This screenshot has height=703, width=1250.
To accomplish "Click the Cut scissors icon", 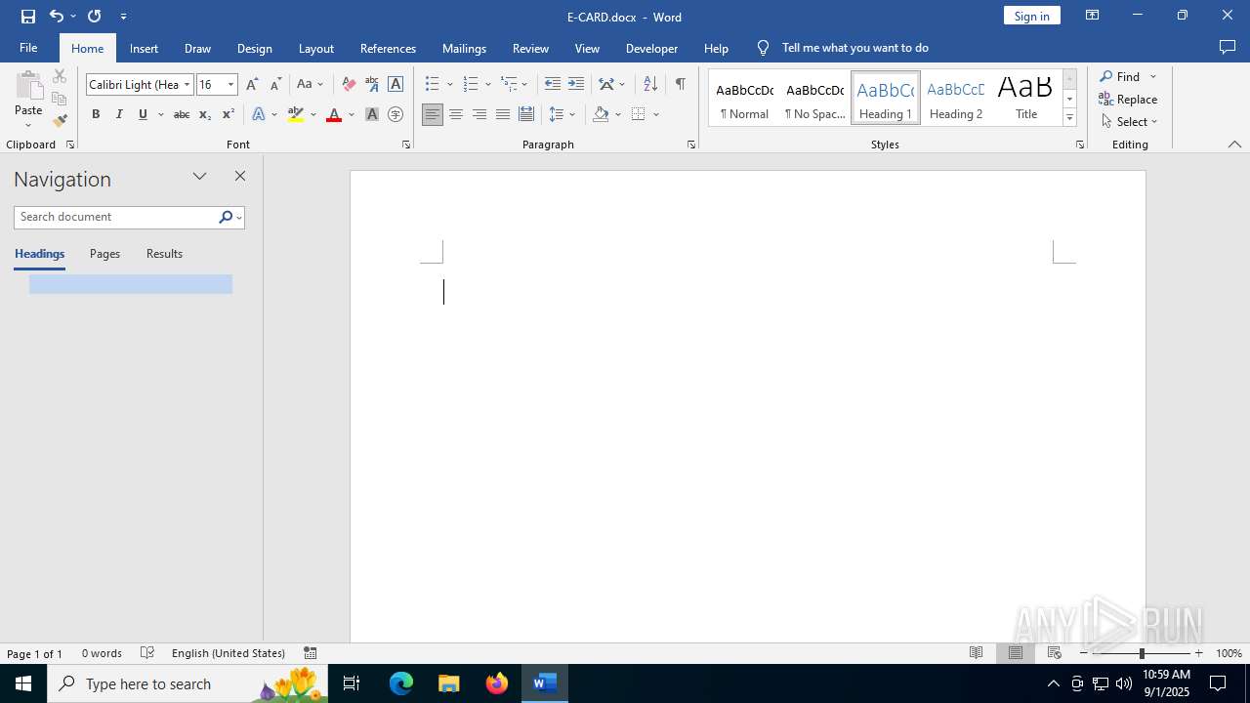I will (60, 76).
